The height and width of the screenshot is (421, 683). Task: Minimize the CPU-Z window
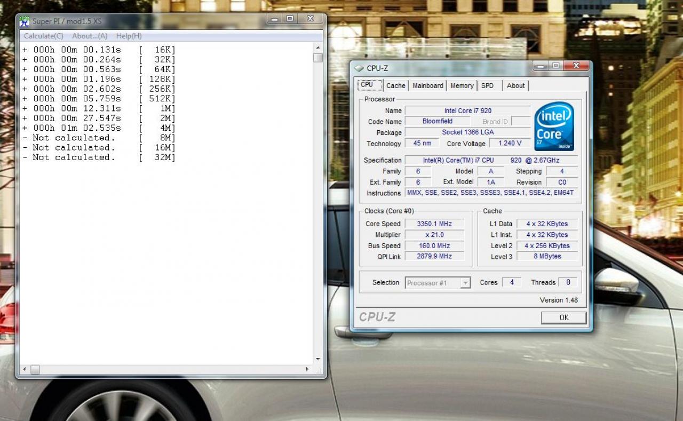coord(541,66)
